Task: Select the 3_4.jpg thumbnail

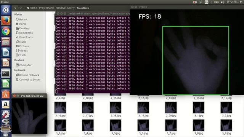Action: point(88,125)
